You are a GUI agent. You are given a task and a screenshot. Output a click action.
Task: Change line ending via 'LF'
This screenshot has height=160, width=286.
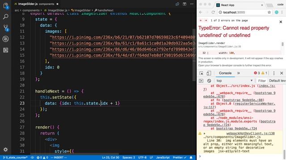point(151,158)
